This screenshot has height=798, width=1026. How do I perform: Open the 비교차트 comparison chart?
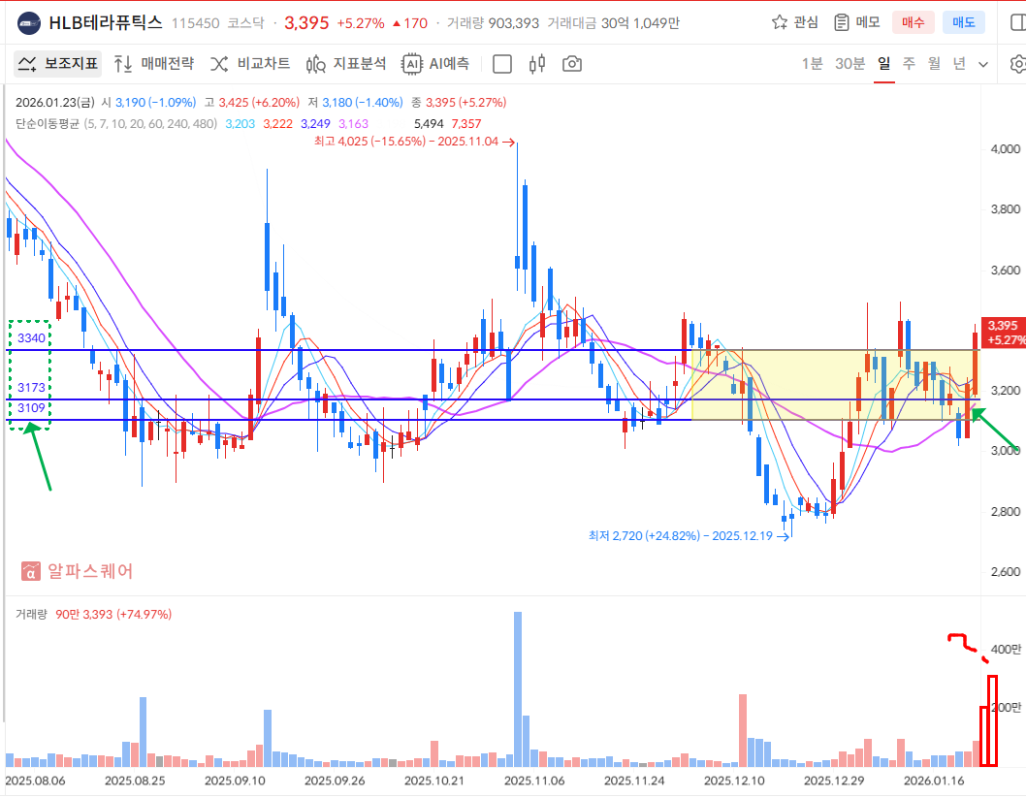click(250, 64)
